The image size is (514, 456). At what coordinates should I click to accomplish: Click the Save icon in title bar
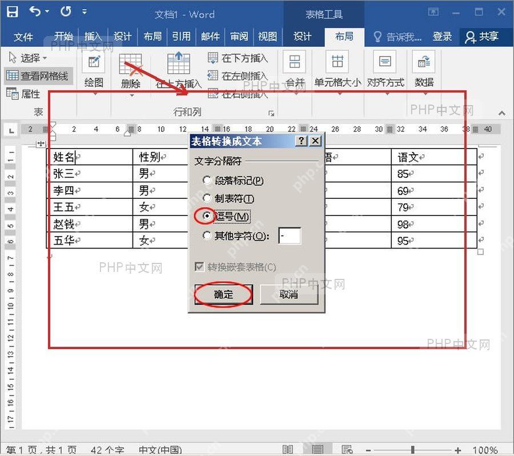click(x=13, y=12)
